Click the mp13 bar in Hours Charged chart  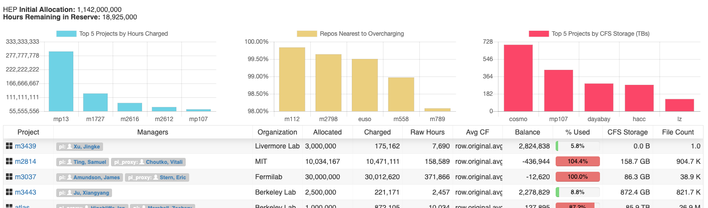[61, 81]
